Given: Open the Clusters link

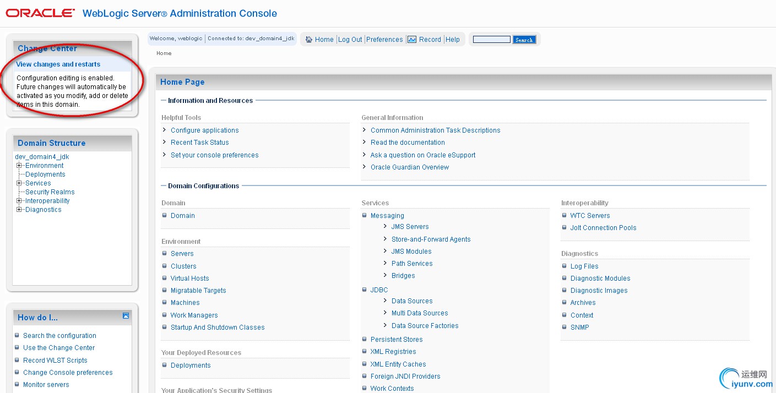Looking at the screenshot, I should click(x=183, y=266).
